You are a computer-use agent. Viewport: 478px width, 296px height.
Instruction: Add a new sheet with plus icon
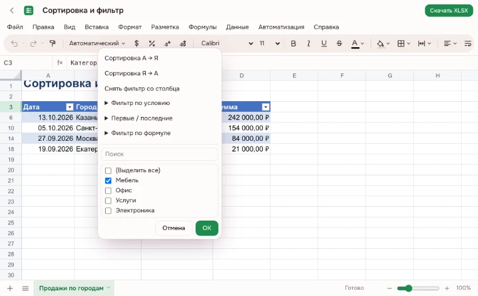(10, 288)
